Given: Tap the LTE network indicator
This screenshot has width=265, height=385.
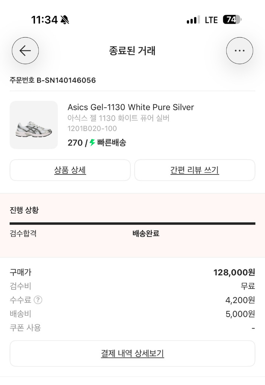Looking at the screenshot, I should [212, 19].
